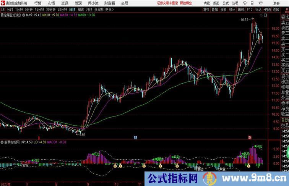Toggle 复权 price adjustment
Image resolution: width=289 pixels, height=186 pixels.
(206, 10)
